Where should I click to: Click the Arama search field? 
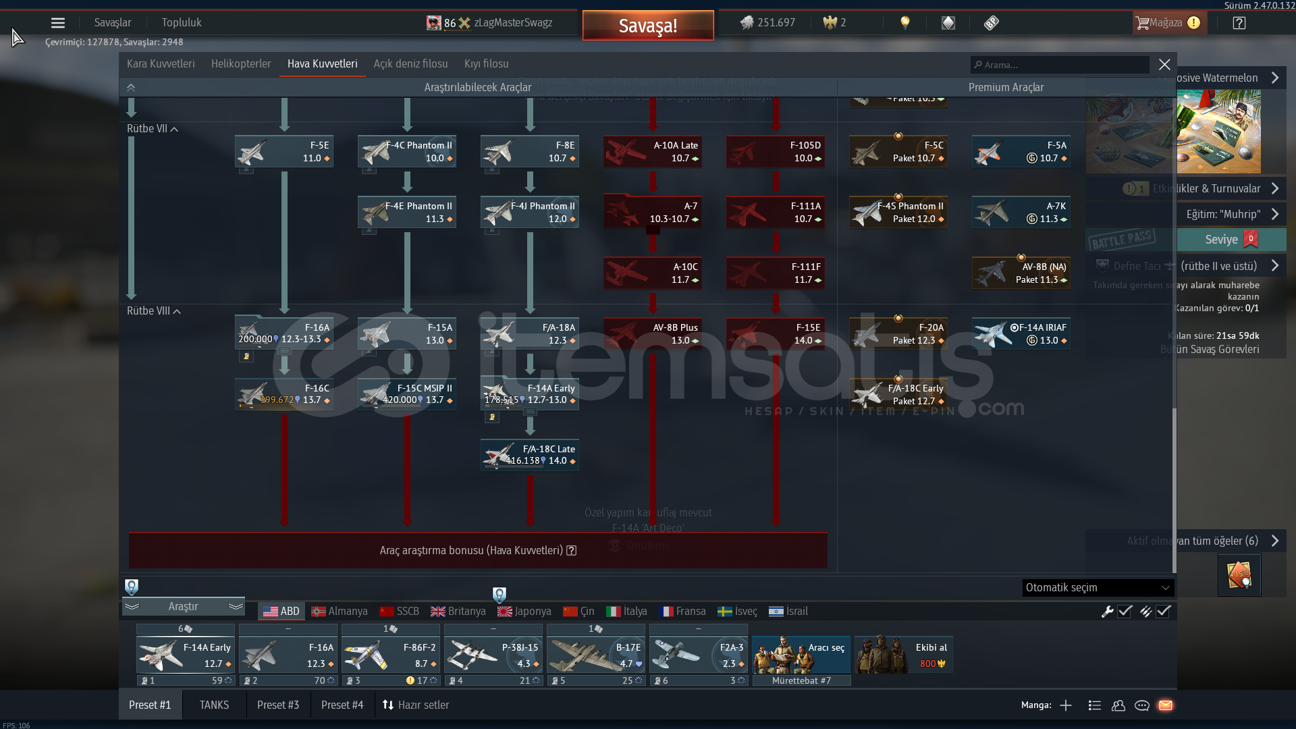click(x=1060, y=65)
